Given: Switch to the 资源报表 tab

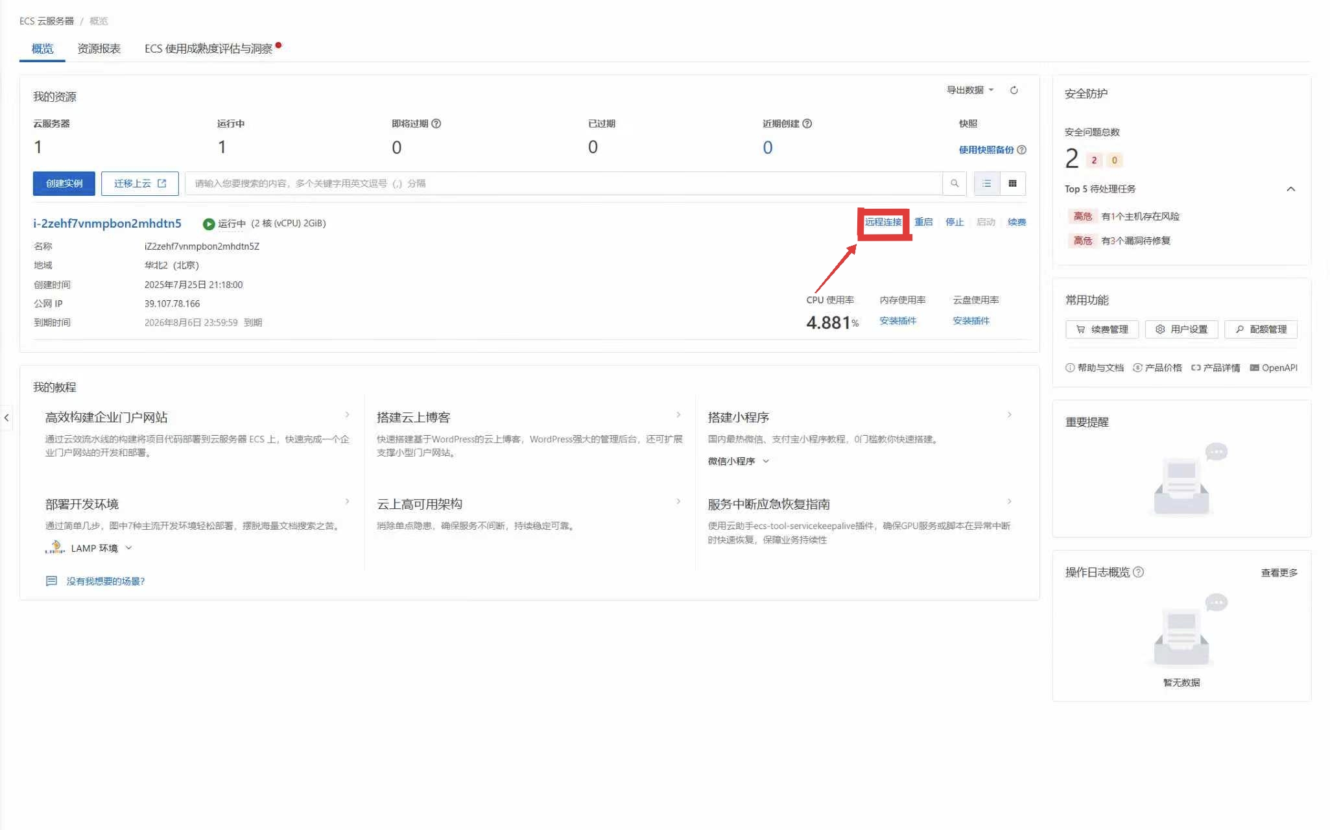Looking at the screenshot, I should (99, 49).
